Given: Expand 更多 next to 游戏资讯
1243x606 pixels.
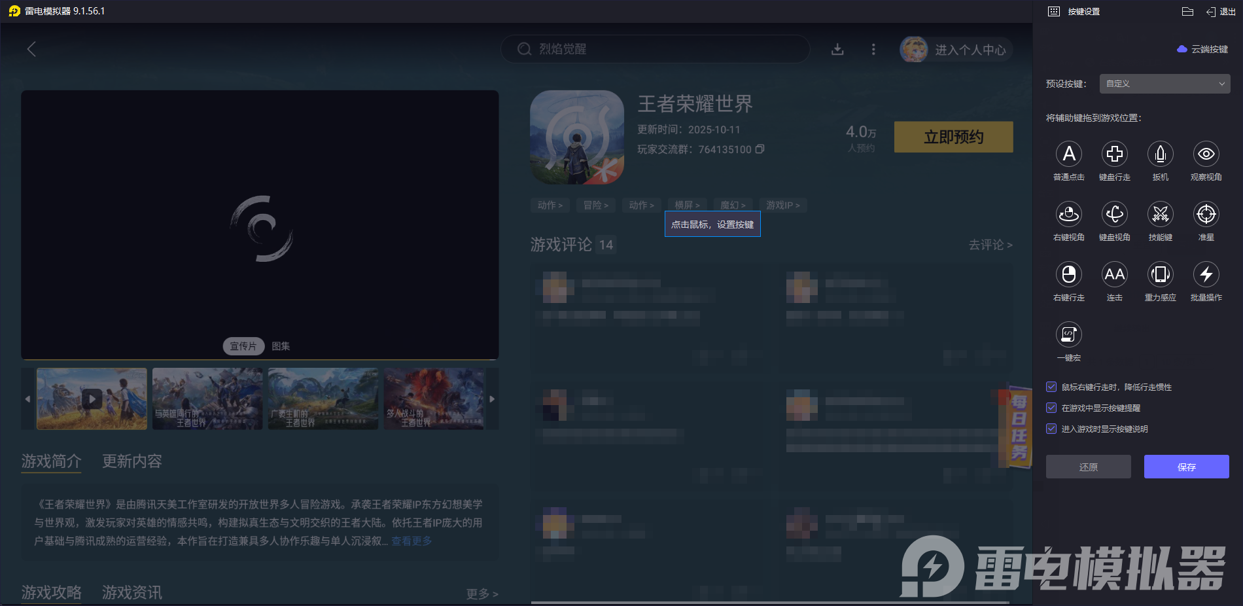Looking at the screenshot, I should 482,594.
